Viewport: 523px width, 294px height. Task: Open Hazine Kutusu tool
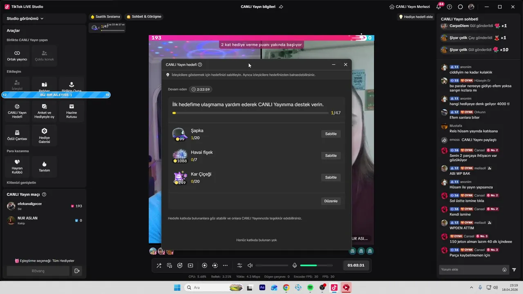[x=72, y=111]
